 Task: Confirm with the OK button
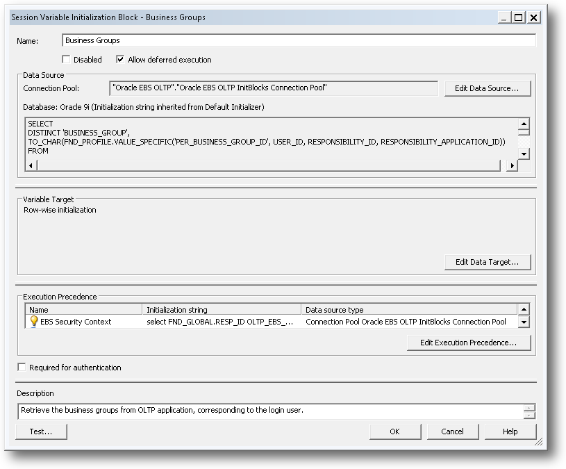point(395,431)
